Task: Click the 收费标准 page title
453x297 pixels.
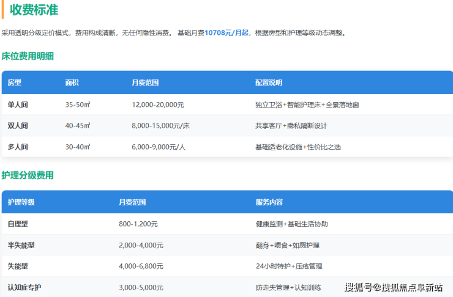Action: (x=34, y=10)
